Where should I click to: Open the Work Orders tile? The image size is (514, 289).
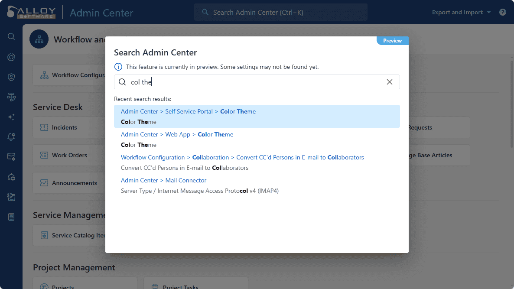[x=69, y=155]
